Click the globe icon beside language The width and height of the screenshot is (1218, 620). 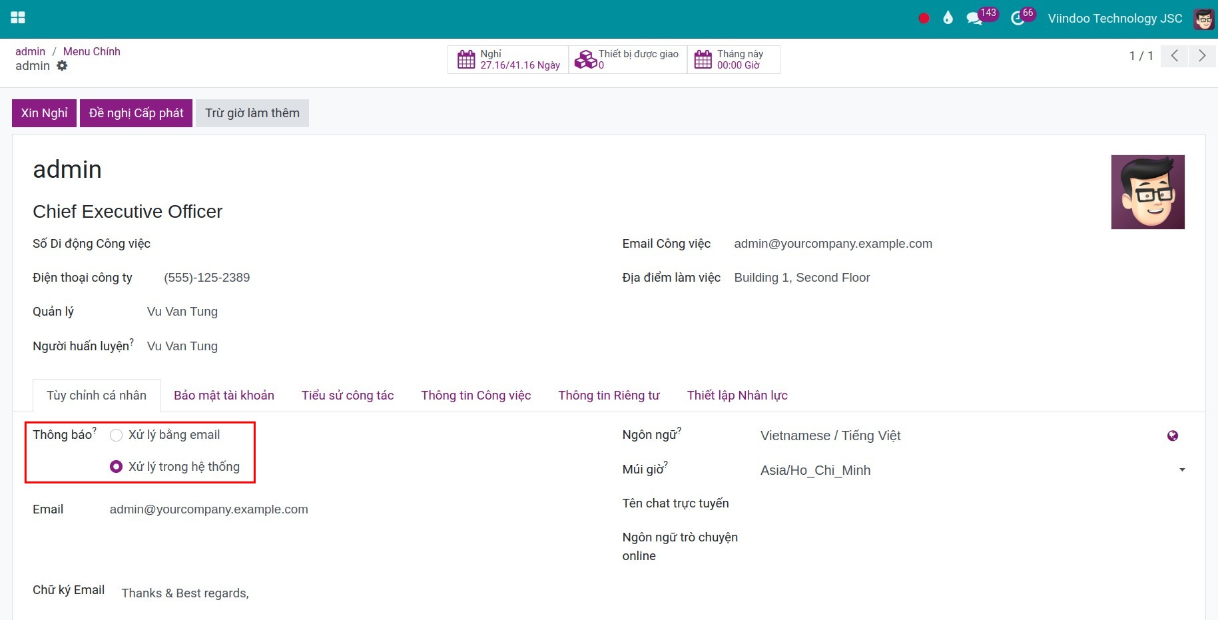pos(1173,436)
